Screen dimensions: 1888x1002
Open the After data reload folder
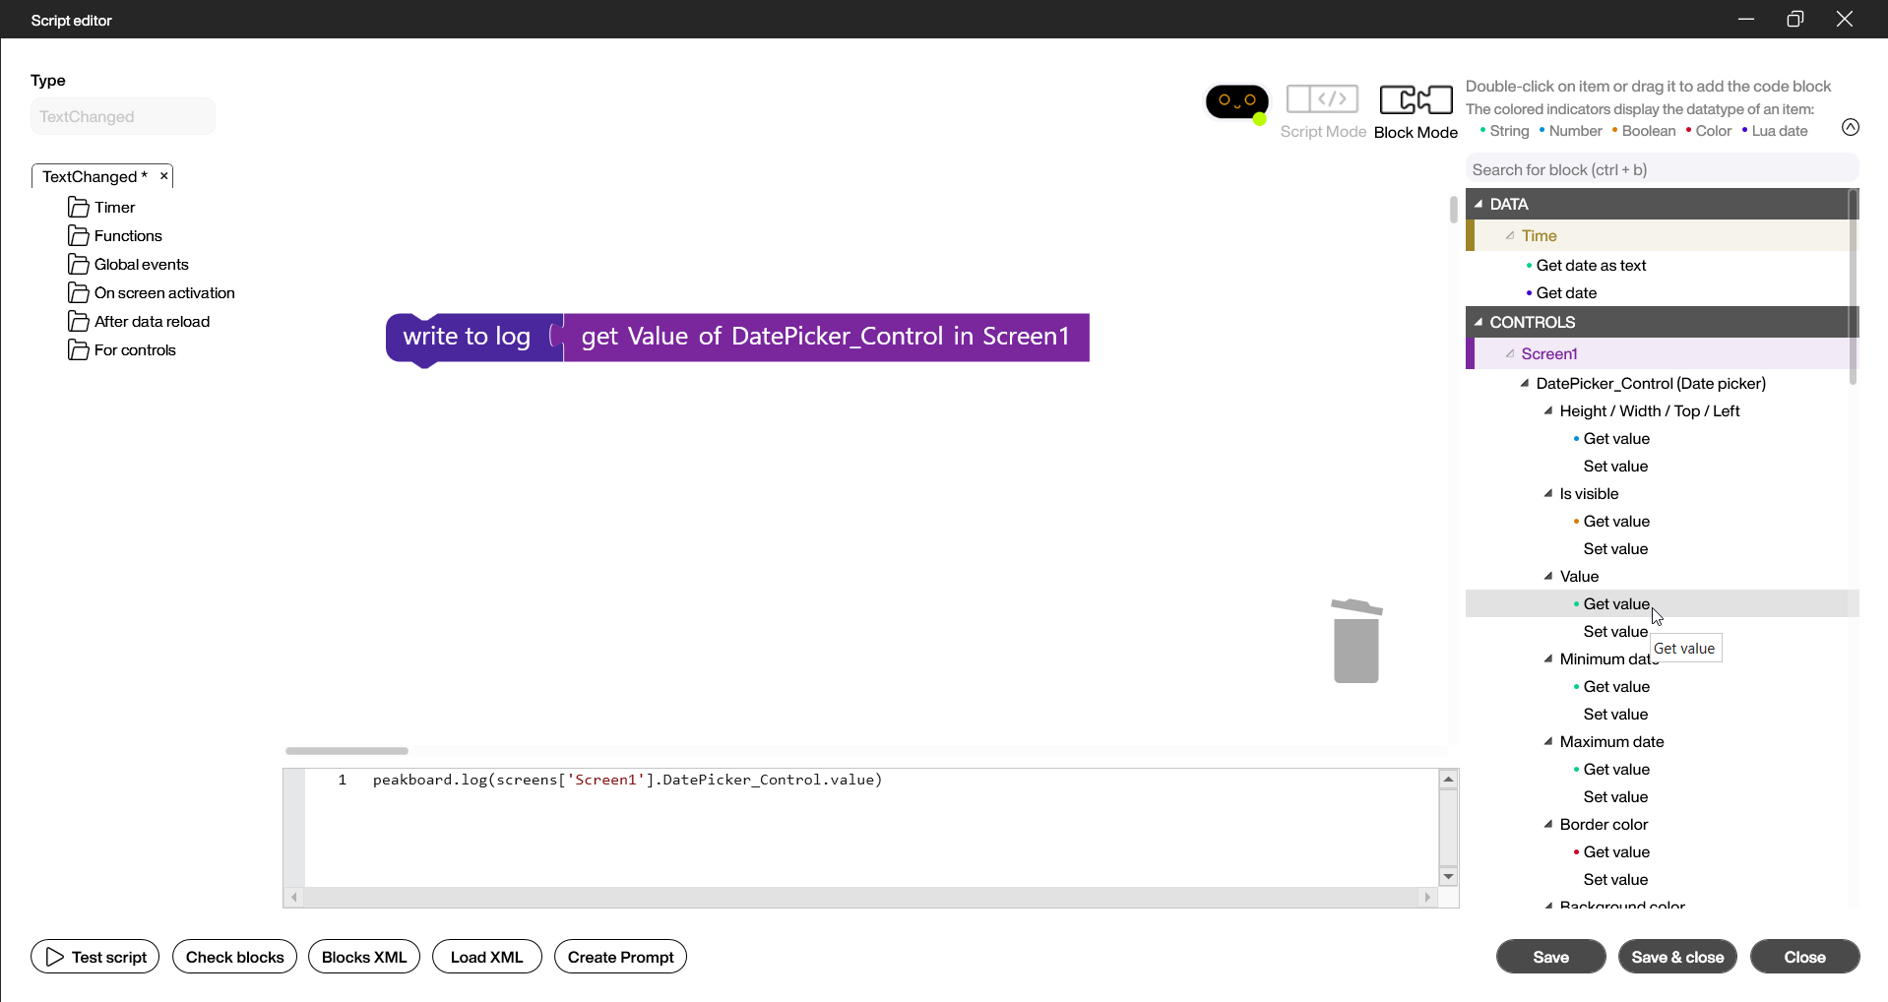click(x=152, y=322)
